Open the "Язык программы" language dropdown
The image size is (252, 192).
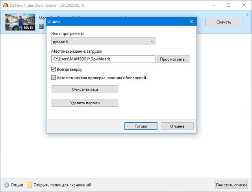pos(103,41)
